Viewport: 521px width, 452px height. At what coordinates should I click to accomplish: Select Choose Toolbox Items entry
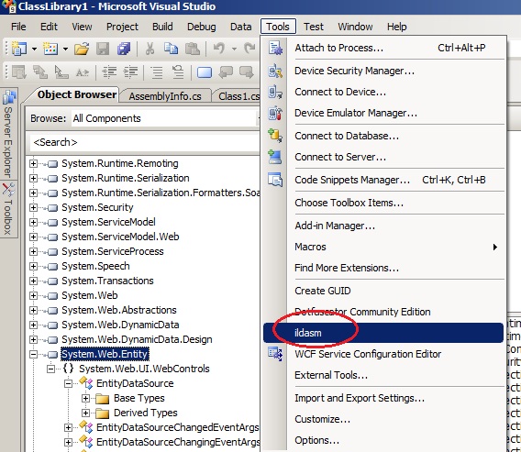click(x=383, y=203)
